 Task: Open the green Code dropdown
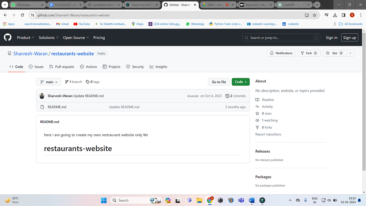tap(241, 81)
